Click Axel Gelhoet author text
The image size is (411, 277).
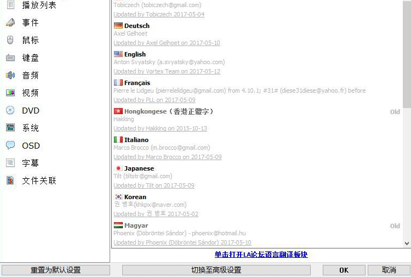pos(130,33)
